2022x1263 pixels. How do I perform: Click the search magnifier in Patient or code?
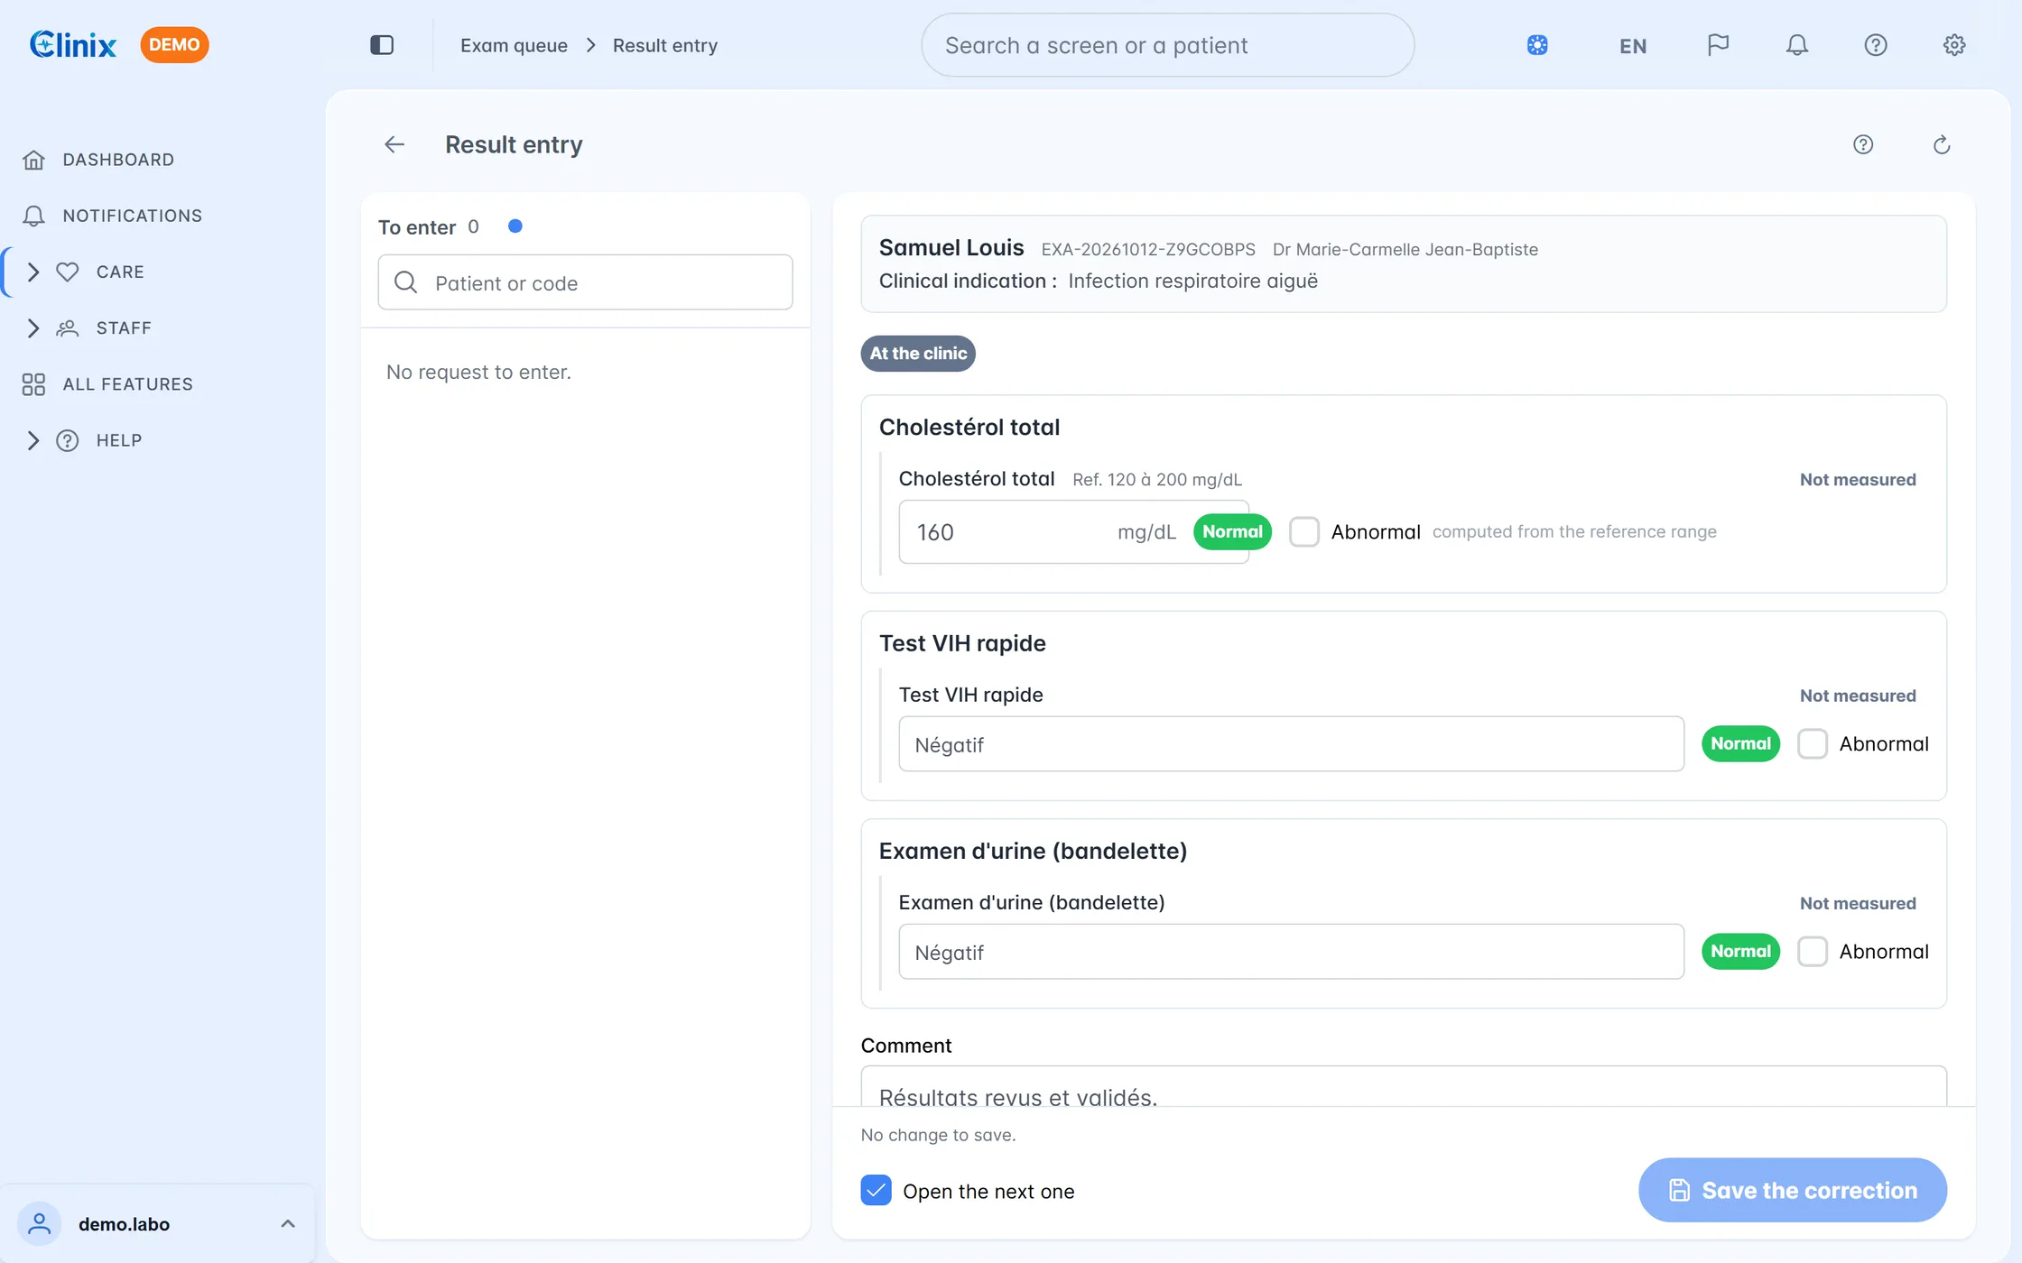pyautogui.click(x=406, y=282)
